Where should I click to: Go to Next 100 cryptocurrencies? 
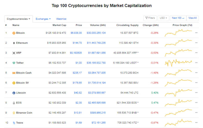point(178,18)
